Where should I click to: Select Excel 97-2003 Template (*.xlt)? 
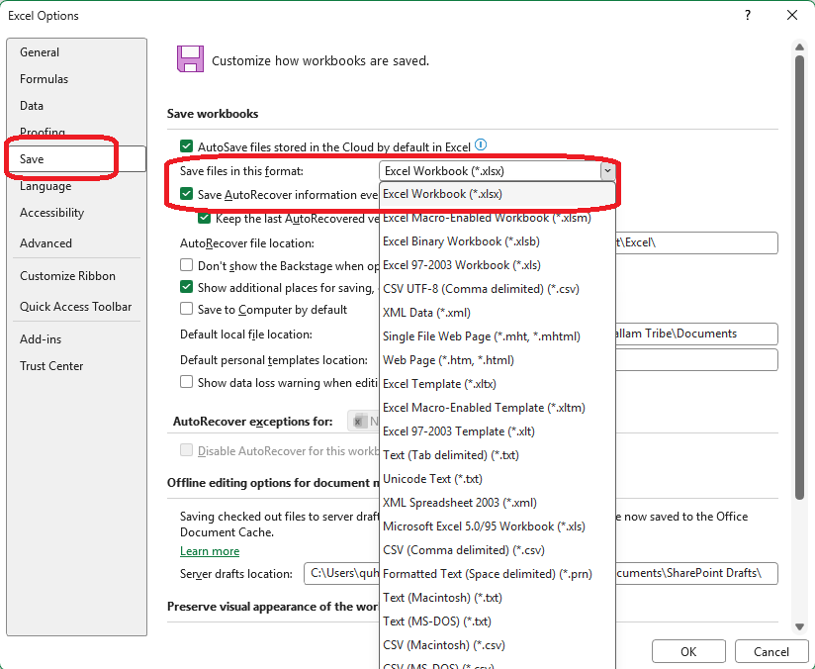click(x=498, y=431)
